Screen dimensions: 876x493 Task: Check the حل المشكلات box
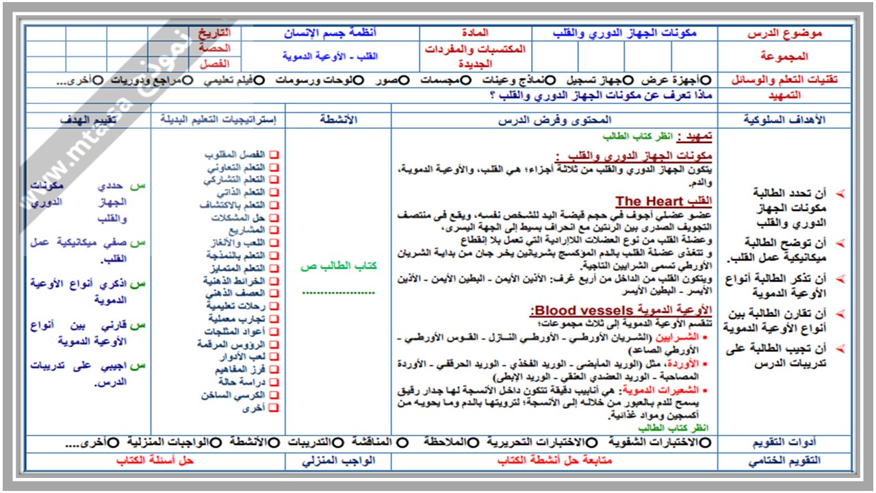point(274,218)
